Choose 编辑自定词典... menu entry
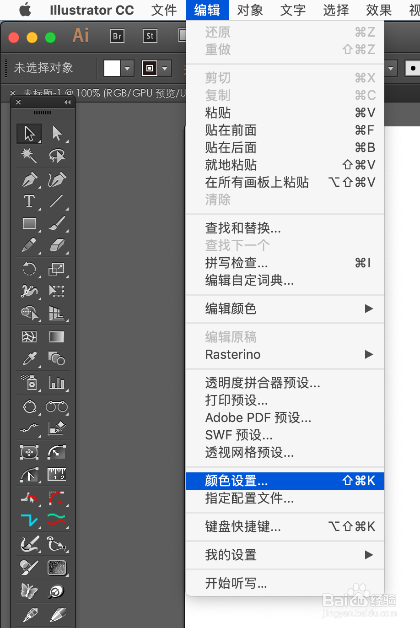 285,280
